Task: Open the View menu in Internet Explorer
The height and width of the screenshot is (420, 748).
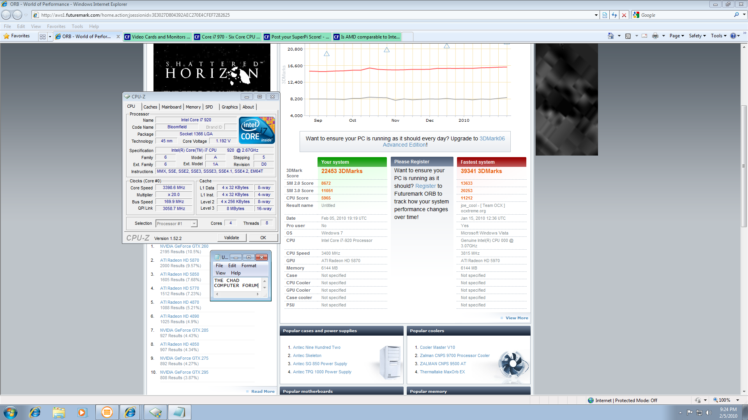Action: point(36,26)
